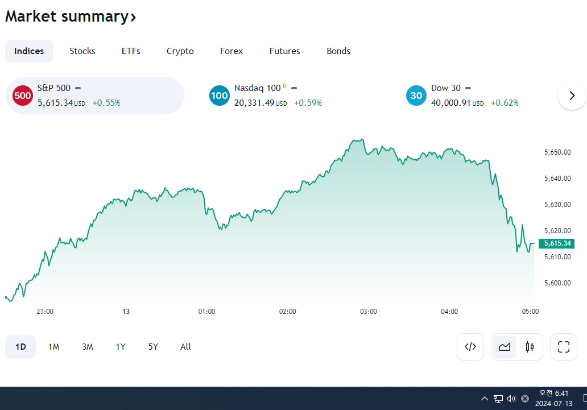587x410 pixels.
Task: Click the 5,630.00 price axis label
Action: pyautogui.click(x=557, y=205)
